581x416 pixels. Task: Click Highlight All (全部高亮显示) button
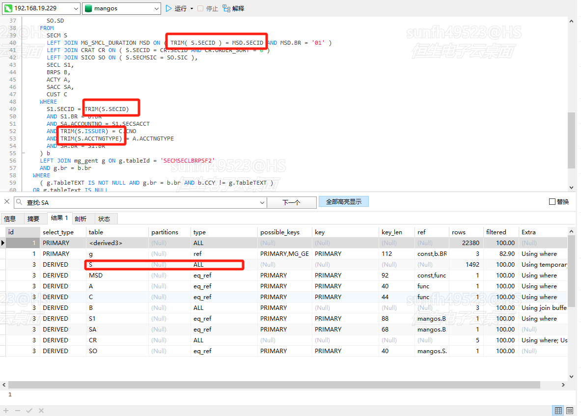pos(343,201)
